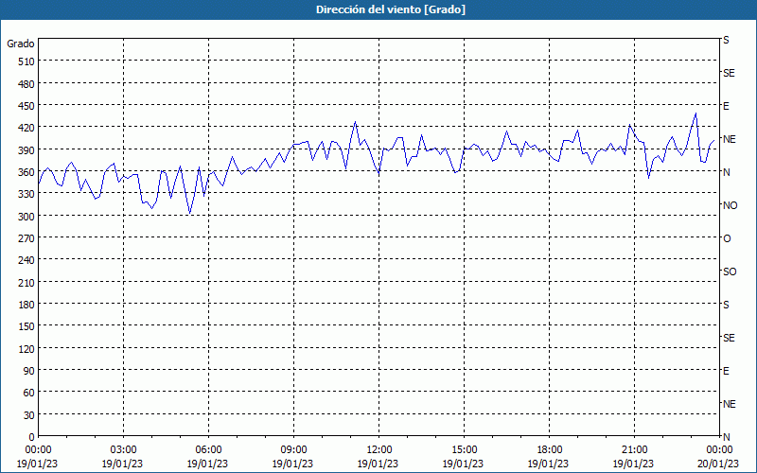Select the "N" compass label level with 0
This screenshot has height=473, width=757.
[726, 437]
